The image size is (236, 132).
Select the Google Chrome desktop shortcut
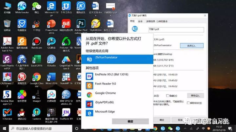[37, 80]
